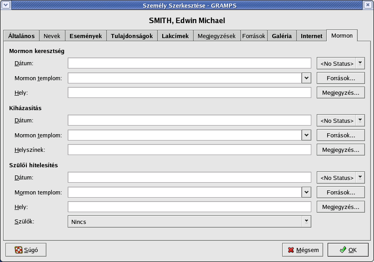Confirm with the OK button
This screenshot has width=374, height=262.
348,250
